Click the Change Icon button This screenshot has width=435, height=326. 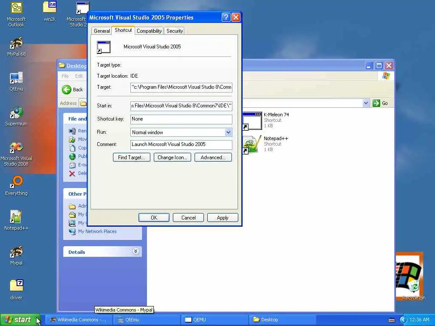(x=172, y=157)
